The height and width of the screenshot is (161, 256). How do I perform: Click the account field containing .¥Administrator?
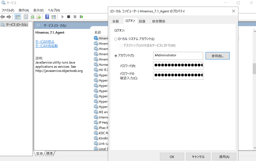tap(178, 56)
